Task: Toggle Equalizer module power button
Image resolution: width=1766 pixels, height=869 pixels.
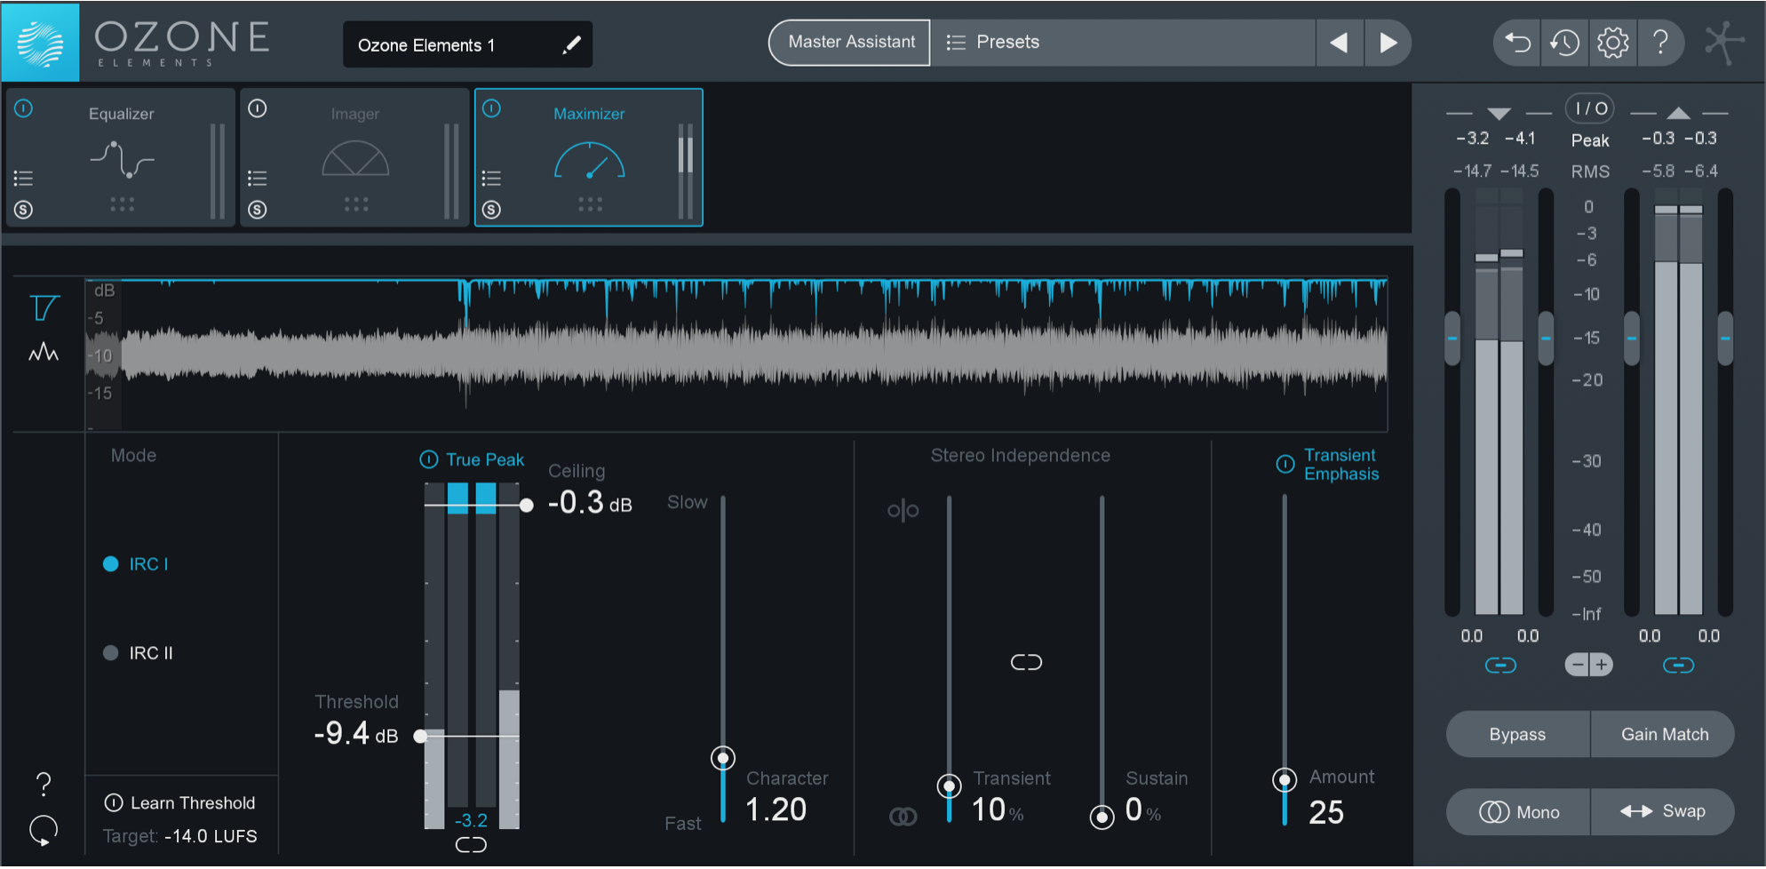Action: pos(24,108)
